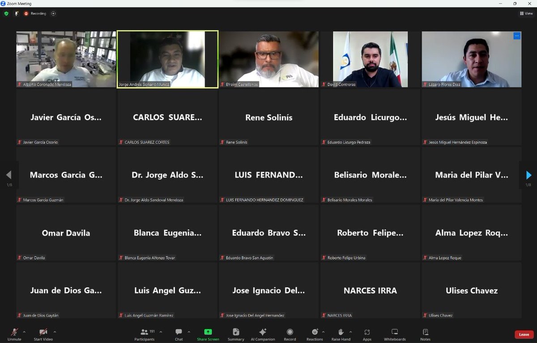
Task: Open Notes
Action: (x=426, y=335)
